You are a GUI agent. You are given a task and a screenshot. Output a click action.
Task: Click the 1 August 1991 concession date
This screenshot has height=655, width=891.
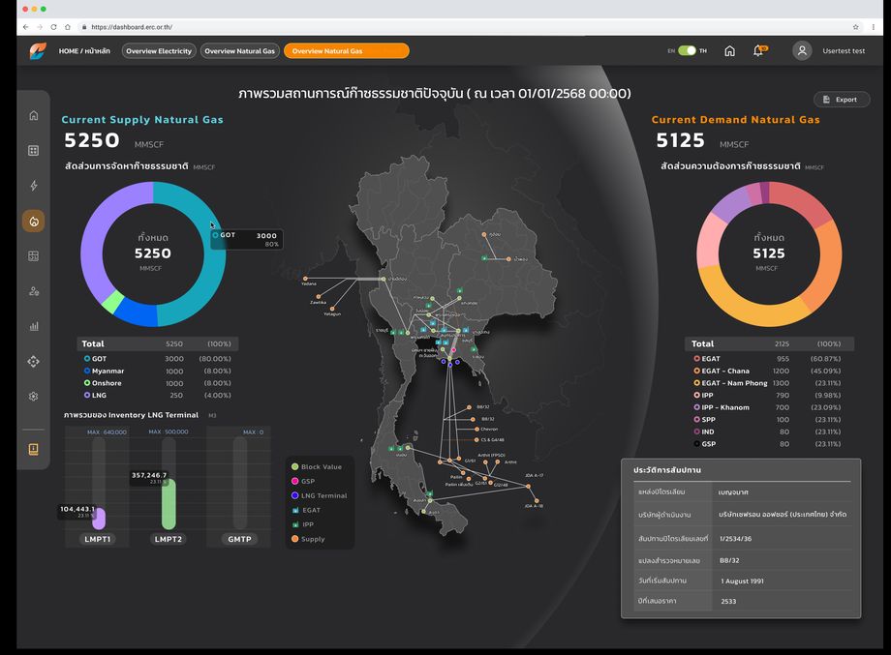click(742, 581)
